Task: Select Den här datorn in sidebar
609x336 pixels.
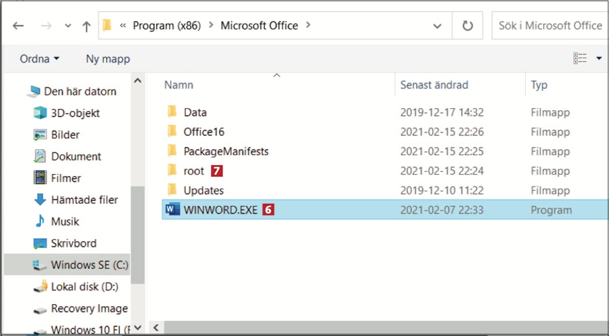Action: click(80, 92)
